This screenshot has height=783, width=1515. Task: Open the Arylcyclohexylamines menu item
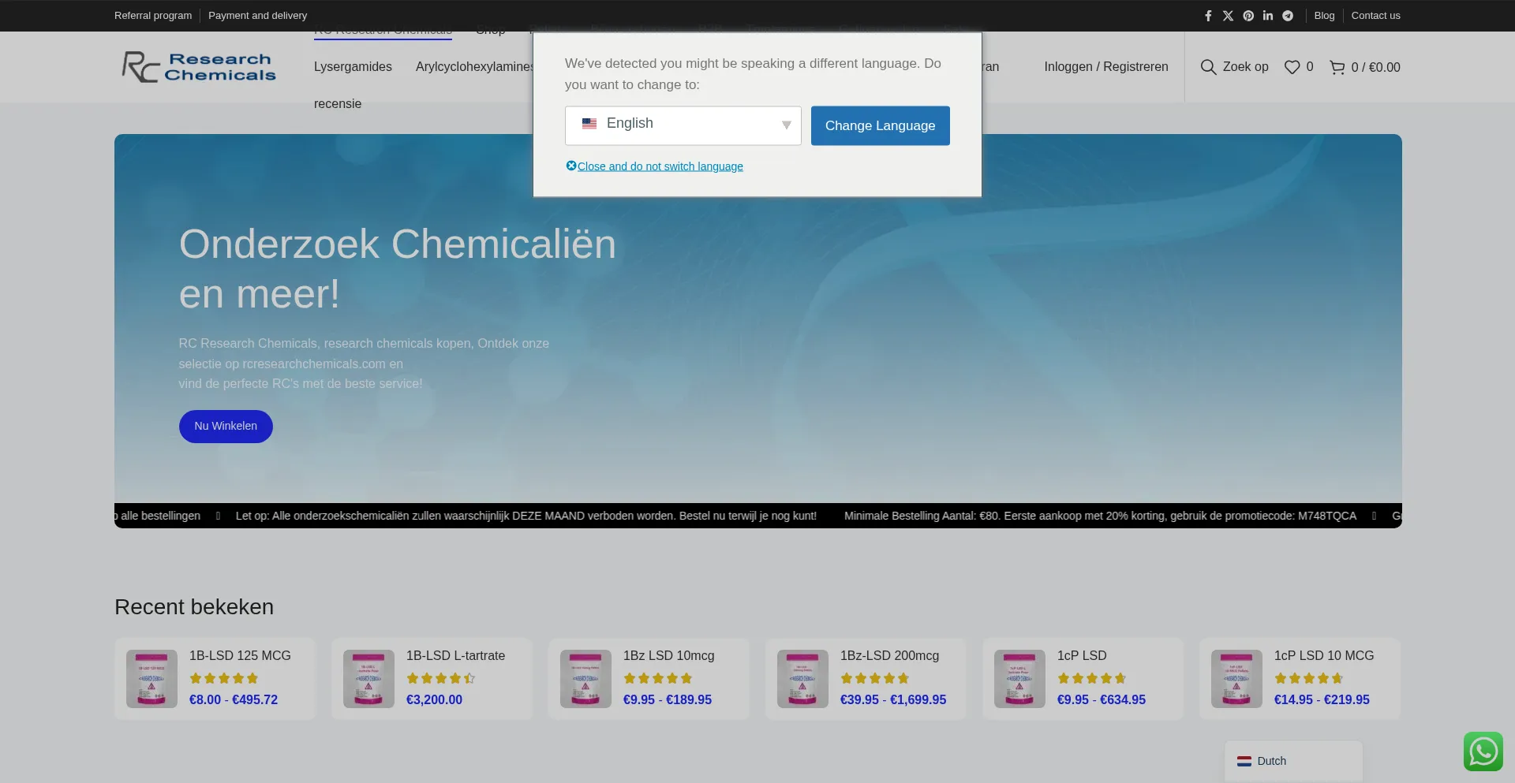474,67
